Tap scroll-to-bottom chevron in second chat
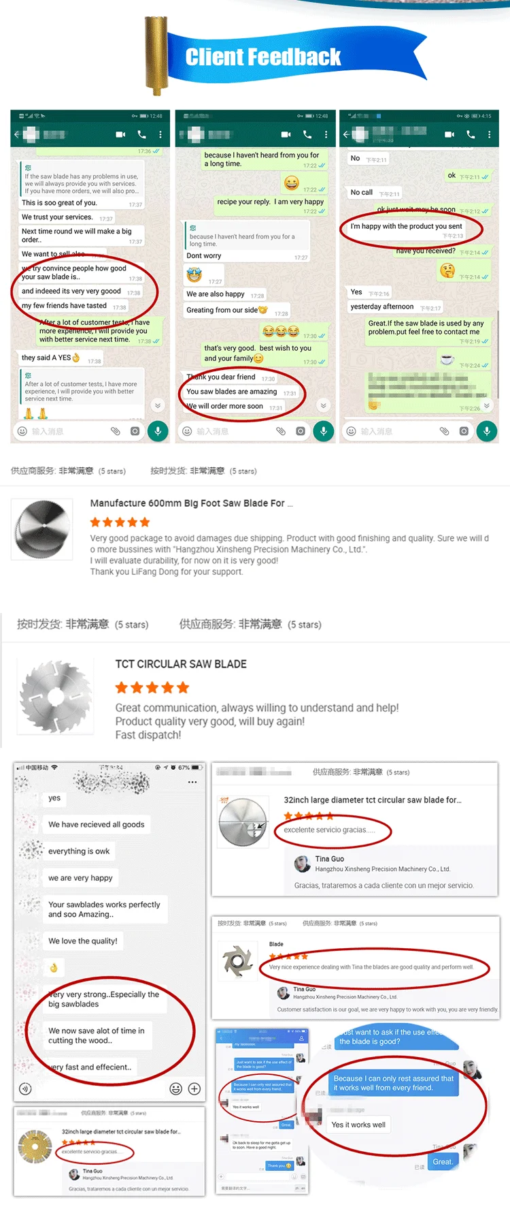 pyautogui.click(x=324, y=405)
